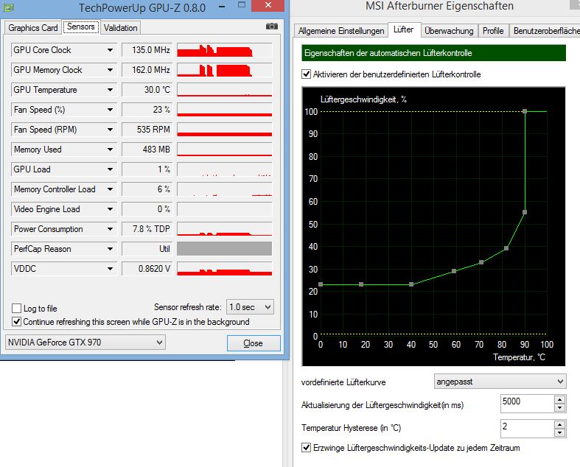Viewport: 580px width, 467px height.
Task: Click the 30.0 °C temperature value
Action: pyautogui.click(x=147, y=90)
